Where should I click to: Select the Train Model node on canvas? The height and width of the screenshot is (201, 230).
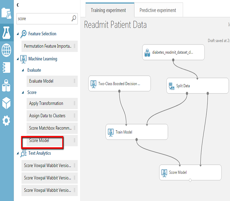tap(137, 132)
